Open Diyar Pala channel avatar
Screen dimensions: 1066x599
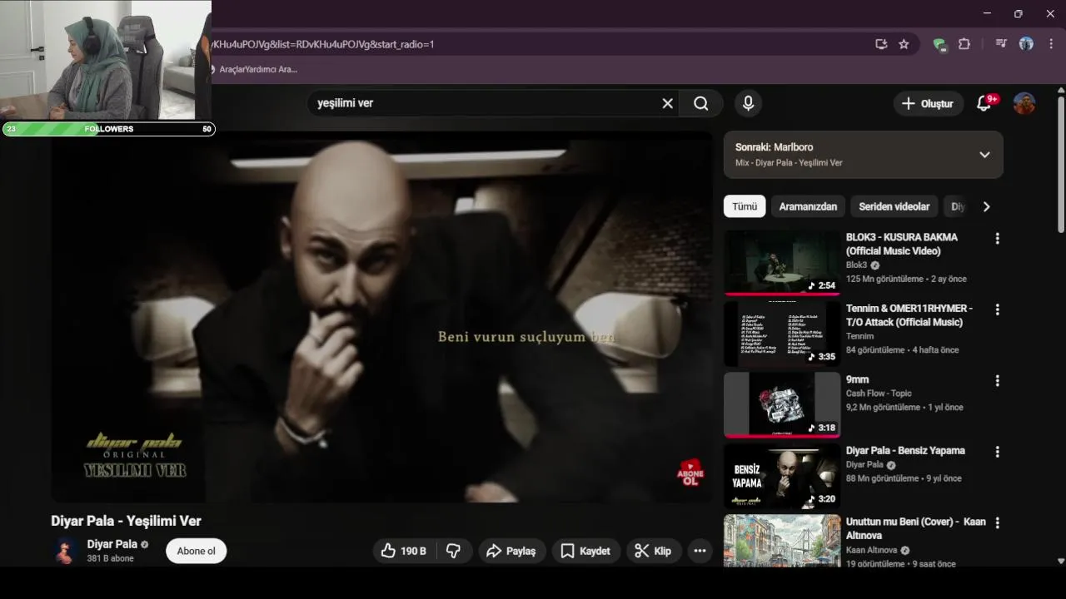click(x=65, y=551)
